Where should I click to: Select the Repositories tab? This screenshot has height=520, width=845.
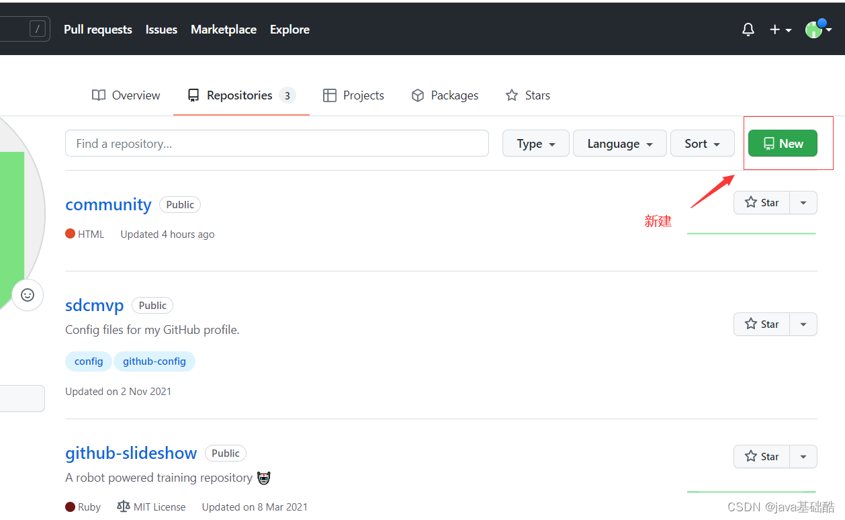(x=241, y=95)
